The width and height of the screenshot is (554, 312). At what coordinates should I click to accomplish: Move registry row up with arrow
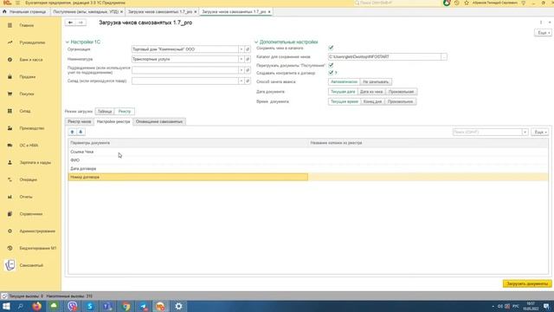(72, 132)
